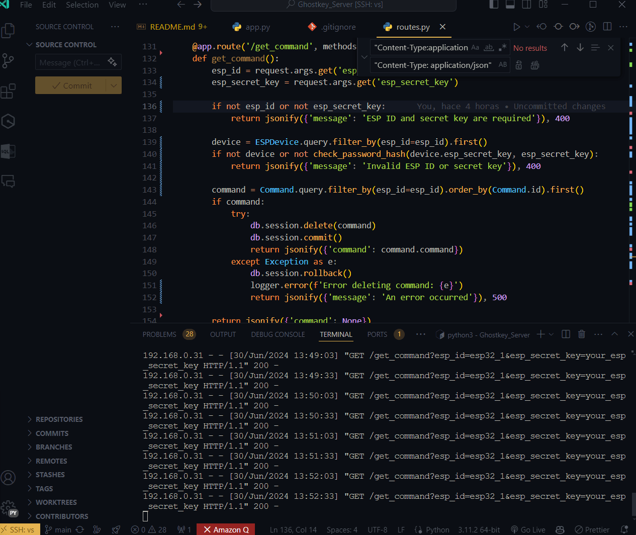Click Kill Terminal trash icon

(x=582, y=334)
